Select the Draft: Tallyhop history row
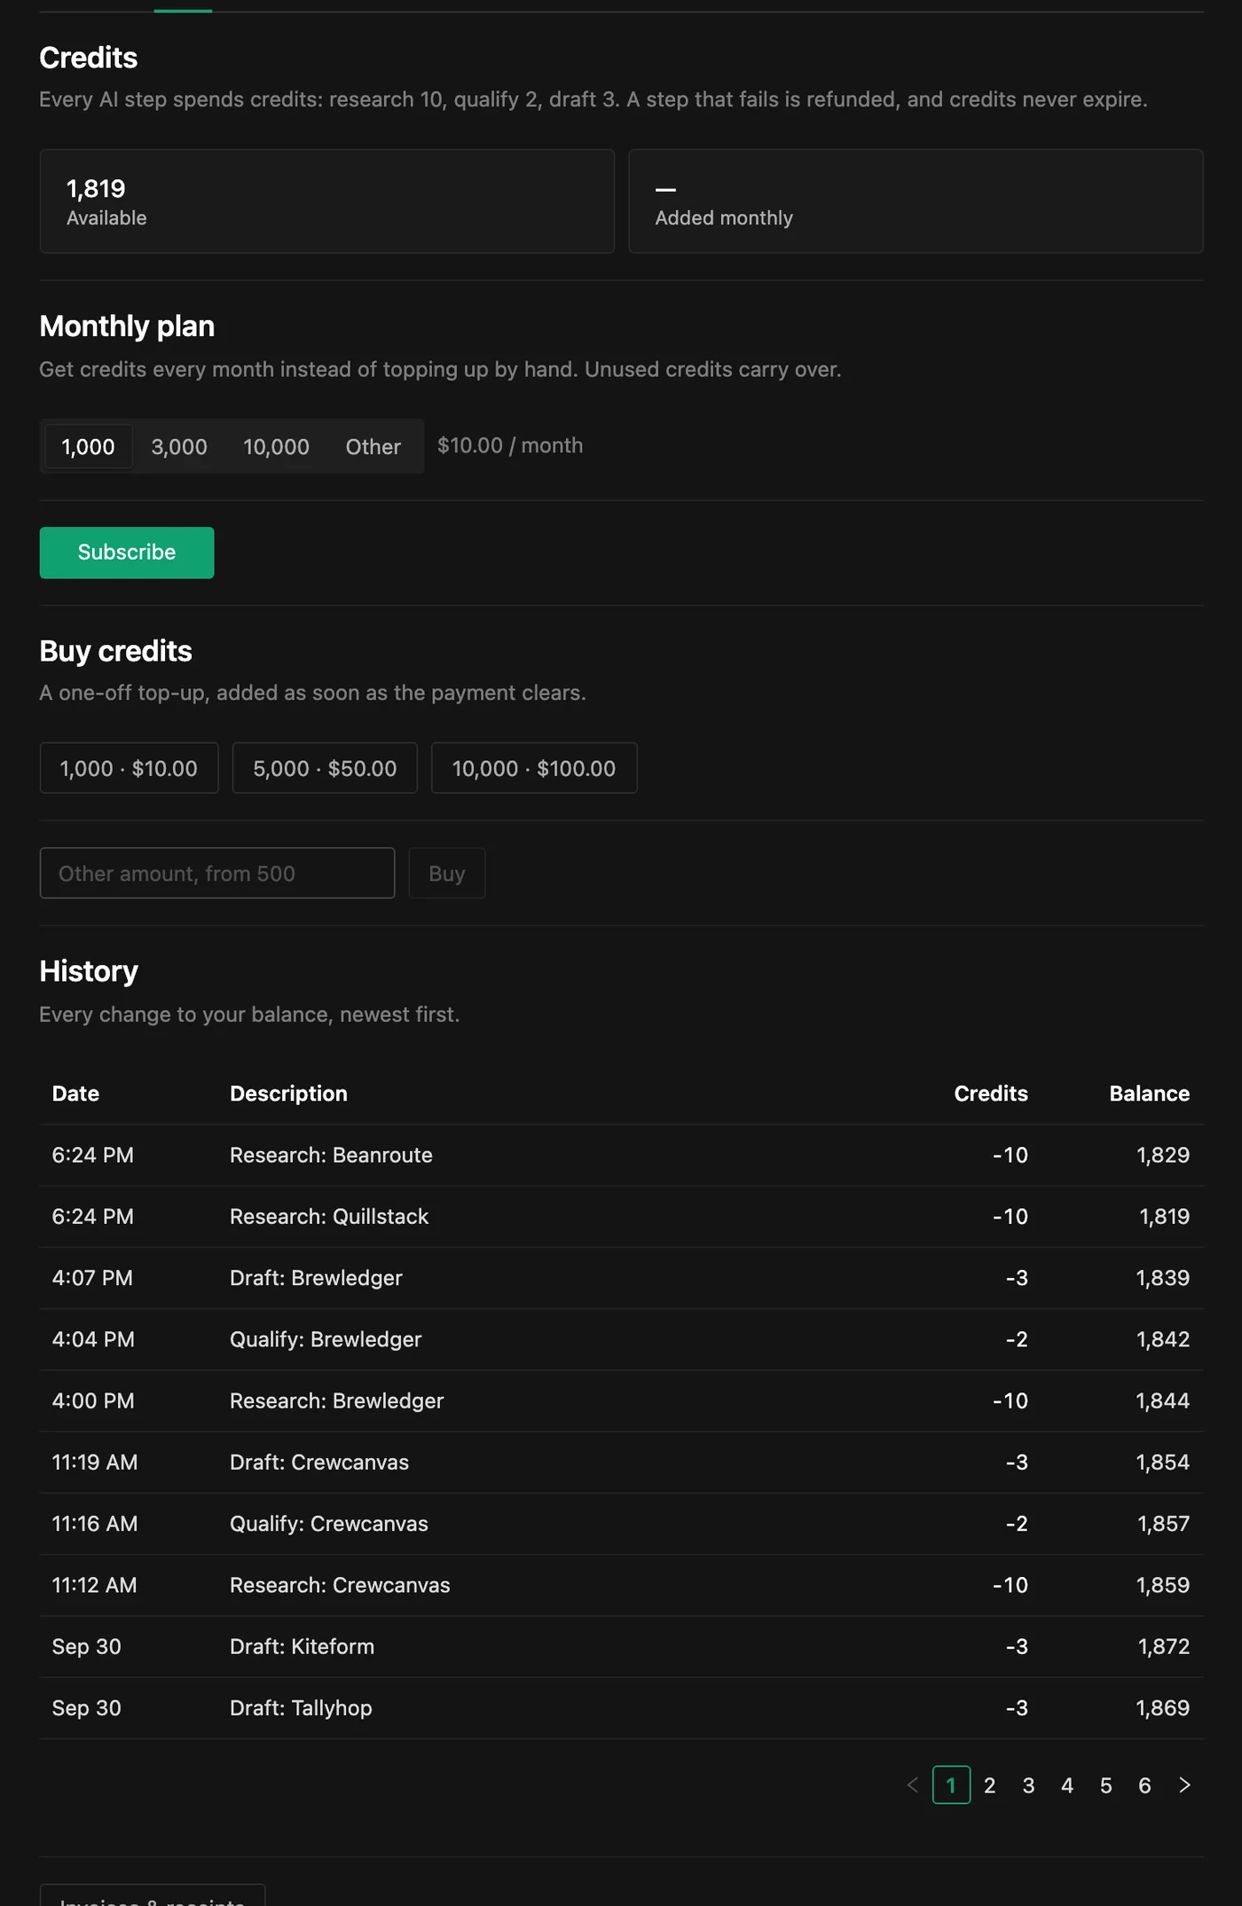Screen dimensions: 1242x1906 pos(621,1708)
